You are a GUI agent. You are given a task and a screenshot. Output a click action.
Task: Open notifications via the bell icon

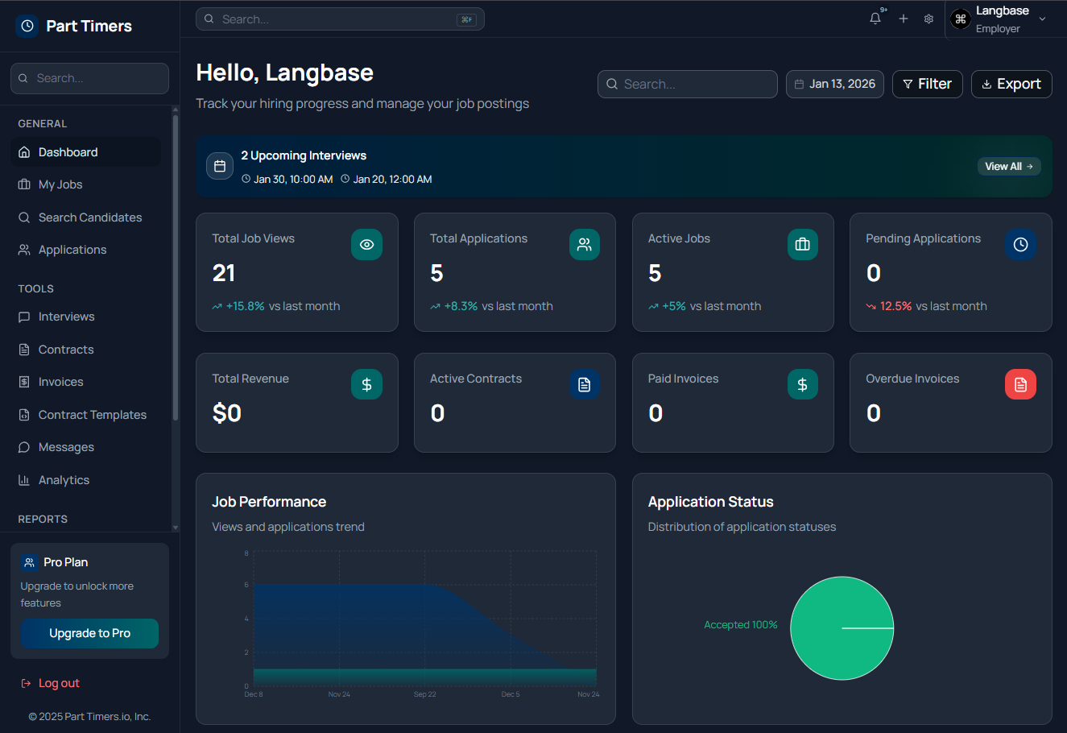875,18
